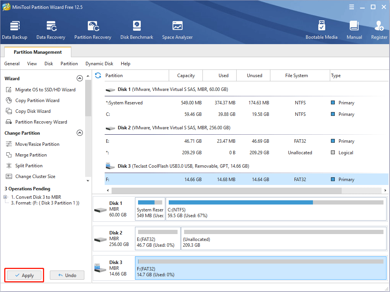
Task: Select Unallocated 209.3 GB block in map
Action: point(284,239)
